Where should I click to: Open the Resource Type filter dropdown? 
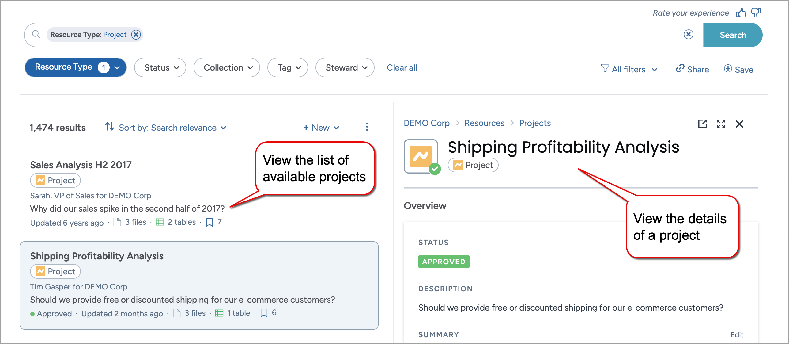pos(76,67)
